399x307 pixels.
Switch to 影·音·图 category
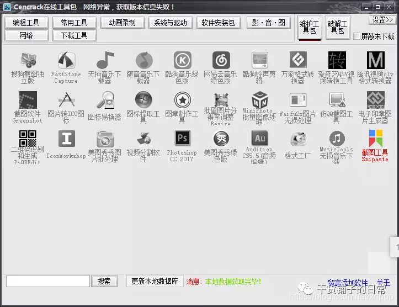tap(269, 23)
